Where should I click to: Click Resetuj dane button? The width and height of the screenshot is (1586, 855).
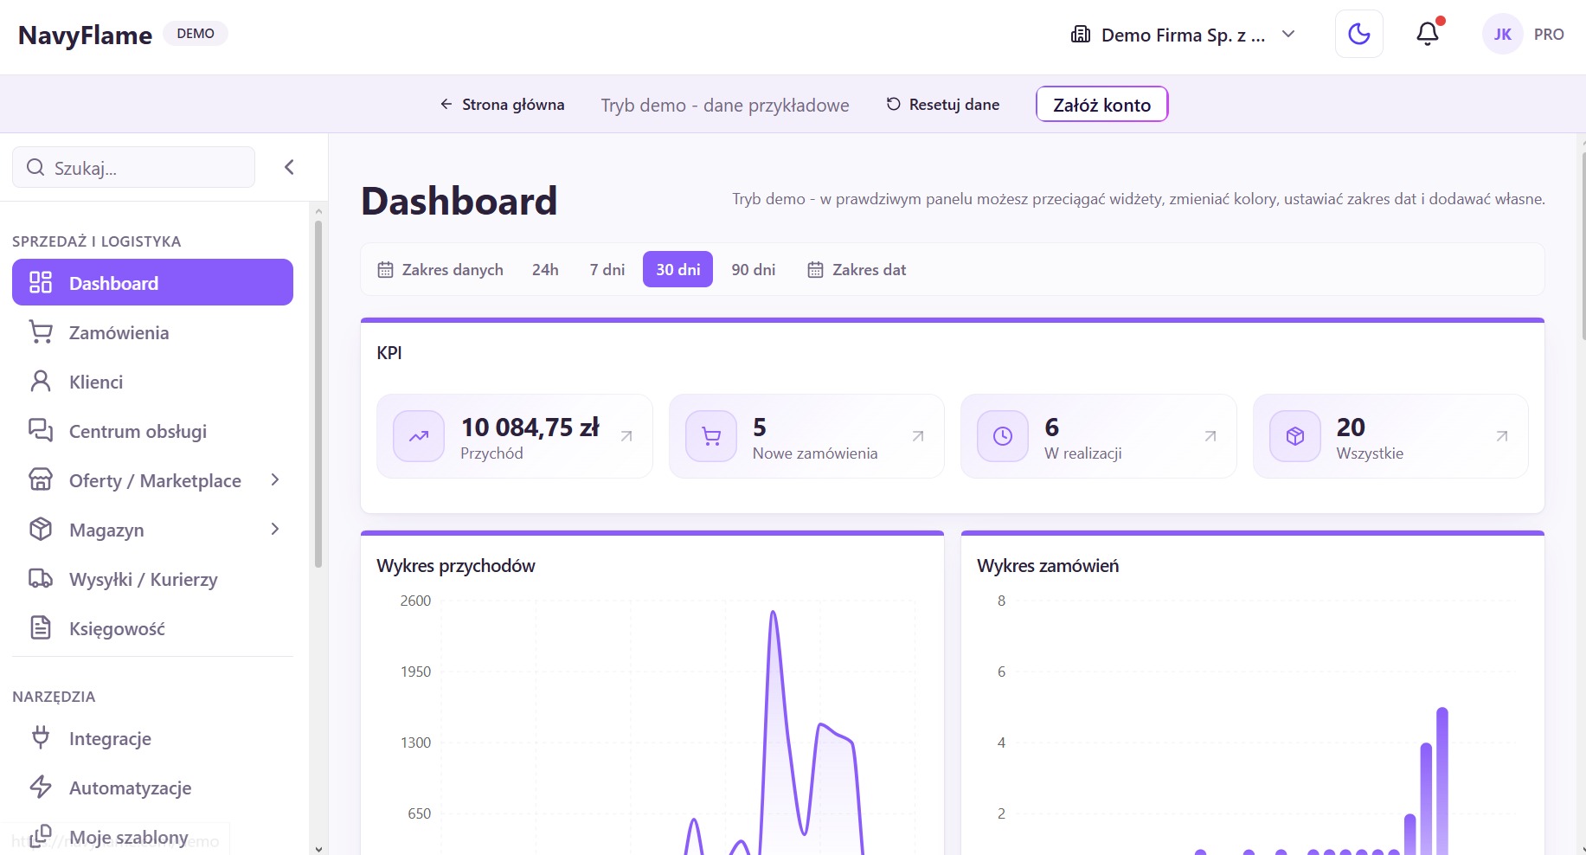coord(943,105)
